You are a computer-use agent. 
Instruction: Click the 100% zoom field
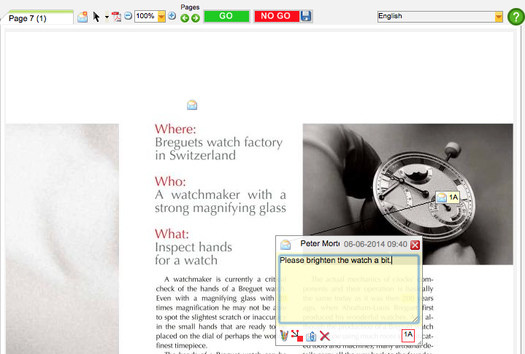pyautogui.click(x=145, y=16)
